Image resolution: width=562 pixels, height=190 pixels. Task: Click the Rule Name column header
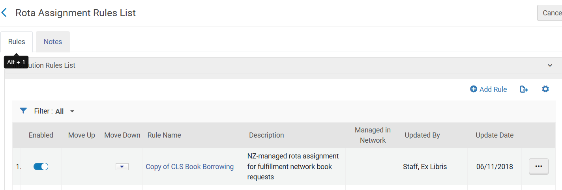pyautogui.click(x=164, y=135)
